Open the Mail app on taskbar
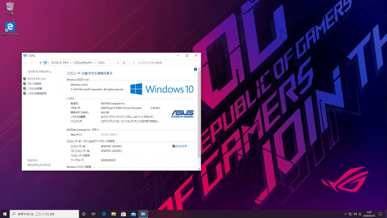 (x=134, y=214)
